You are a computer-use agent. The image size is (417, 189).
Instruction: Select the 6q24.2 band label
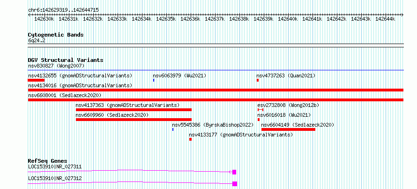[37, 40]
